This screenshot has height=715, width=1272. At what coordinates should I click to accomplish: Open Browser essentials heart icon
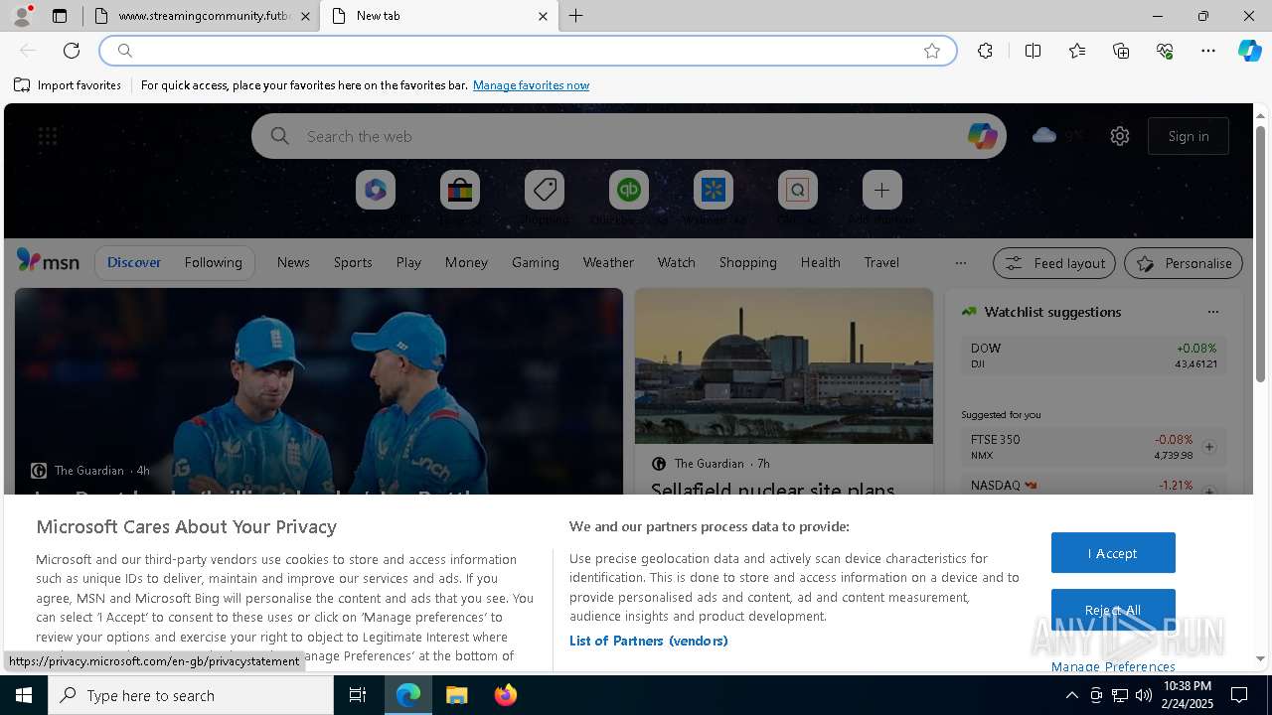pos(1165,51)
